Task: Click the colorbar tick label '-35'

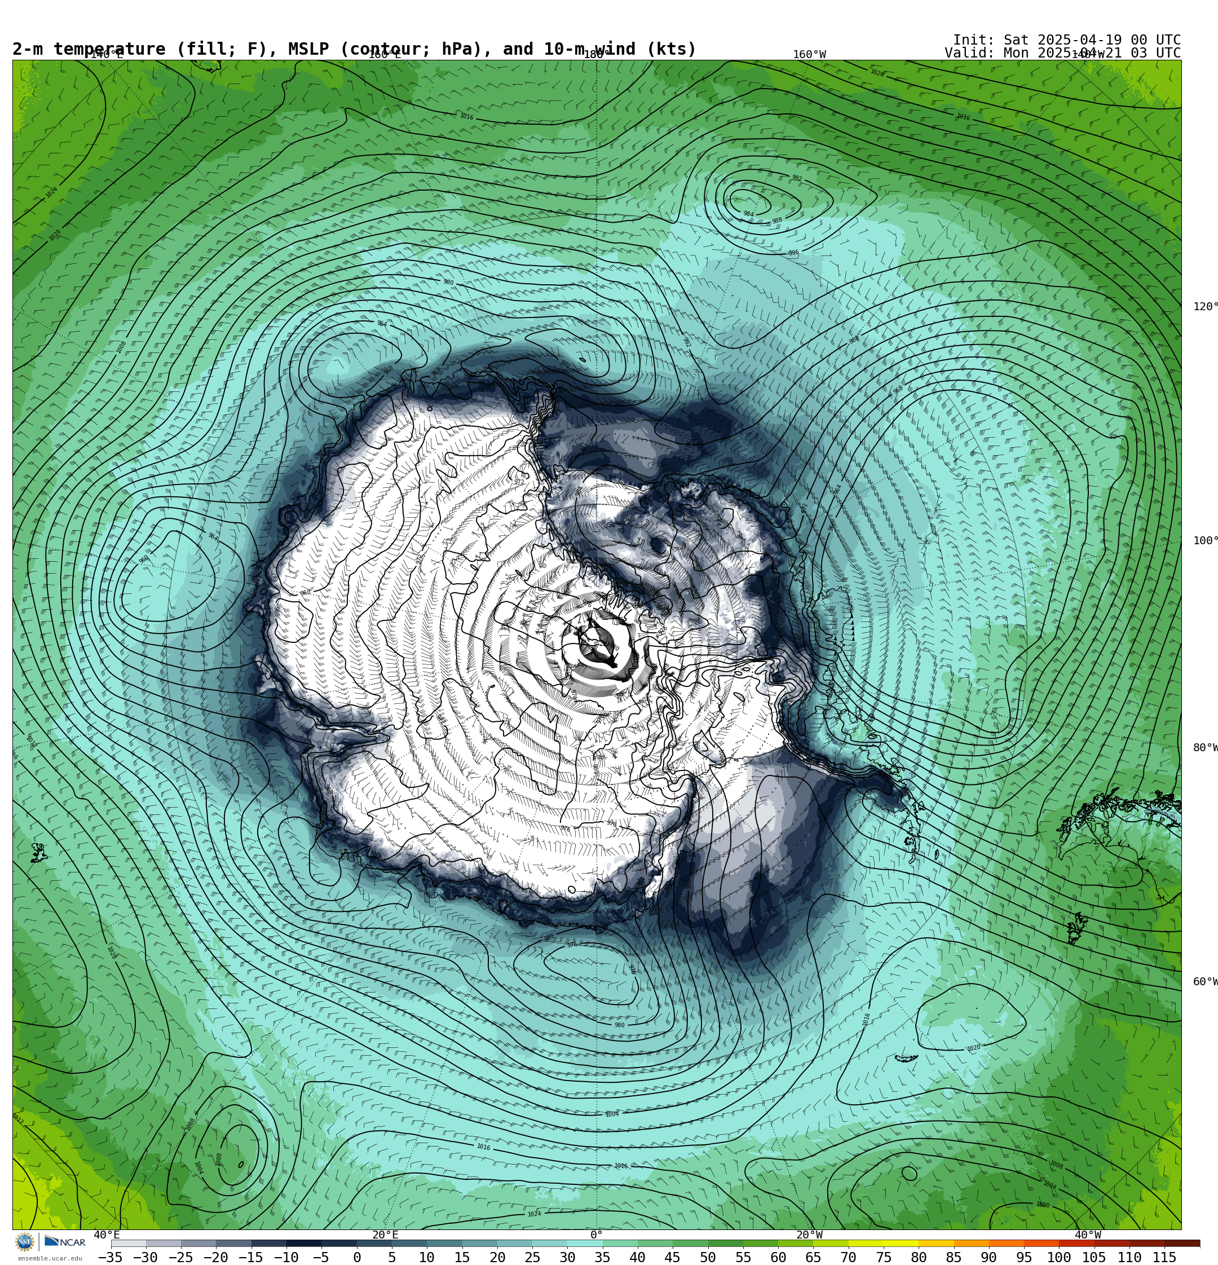Action: 111,1257
